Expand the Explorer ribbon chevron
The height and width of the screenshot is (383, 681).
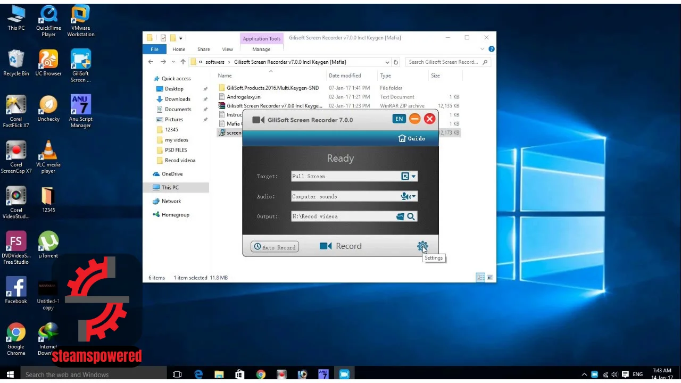(x=483, y=49)
